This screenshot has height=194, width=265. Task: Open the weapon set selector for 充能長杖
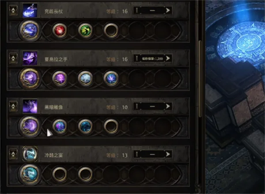click(152, 11)
